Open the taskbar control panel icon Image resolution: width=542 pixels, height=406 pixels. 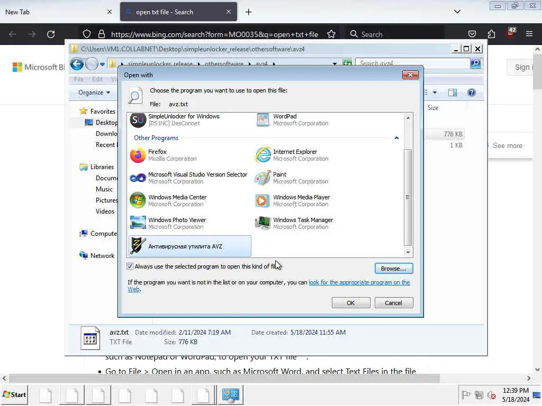(x=231, y=394)
